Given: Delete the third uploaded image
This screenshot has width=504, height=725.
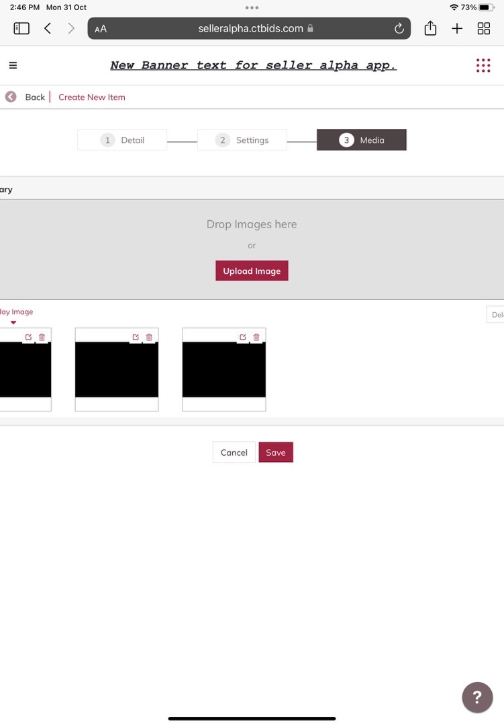Looking at the screenshot, I should tap(256, 337).
